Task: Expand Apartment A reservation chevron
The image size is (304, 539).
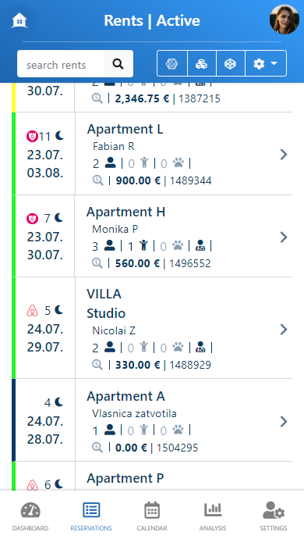Action: [284, 421]
